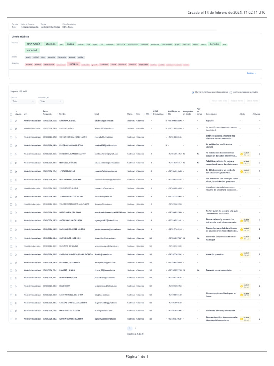
Task: Star the NICHOLLS, BRAULIO row
Action: click(16, 163)
